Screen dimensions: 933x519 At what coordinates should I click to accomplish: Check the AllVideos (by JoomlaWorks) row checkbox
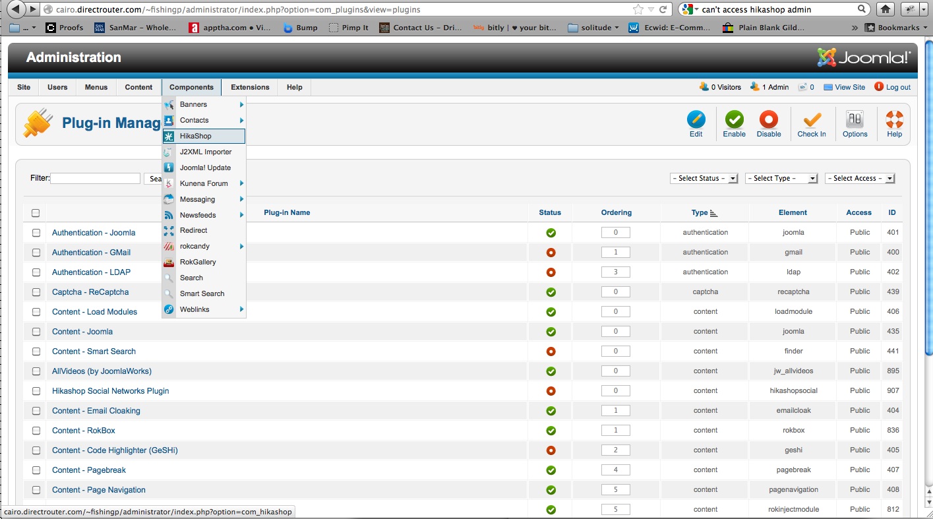tap(36, 371)
